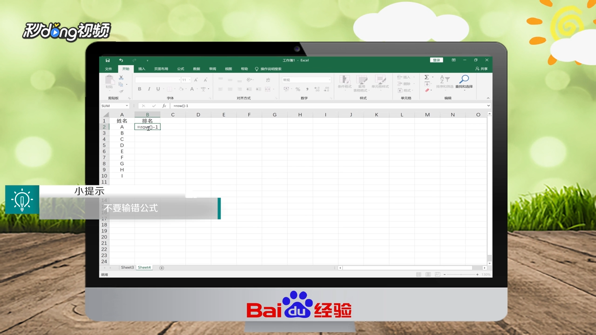The image size is (596, 335).
Task: Click the Insert Function fx icon
Action: pyautogui.click(x=164, y=106)
